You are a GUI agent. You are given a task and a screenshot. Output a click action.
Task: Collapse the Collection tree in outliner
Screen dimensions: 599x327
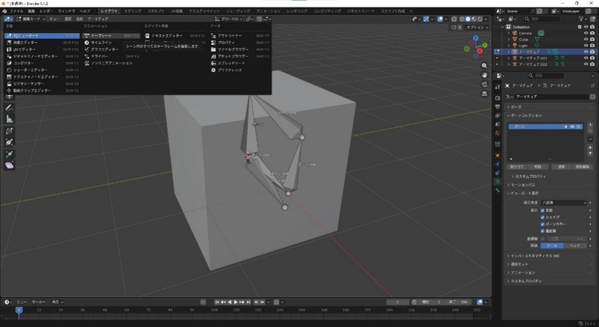click(502, 27)
